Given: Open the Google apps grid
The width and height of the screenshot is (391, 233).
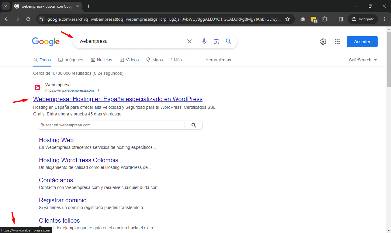Looking at the screenshot, I should 337,42.
